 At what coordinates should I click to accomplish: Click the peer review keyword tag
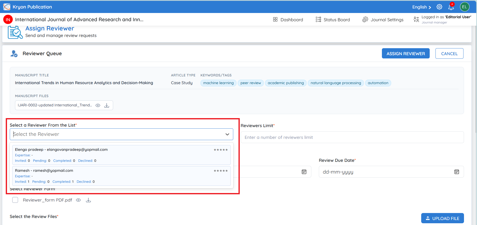251,83
